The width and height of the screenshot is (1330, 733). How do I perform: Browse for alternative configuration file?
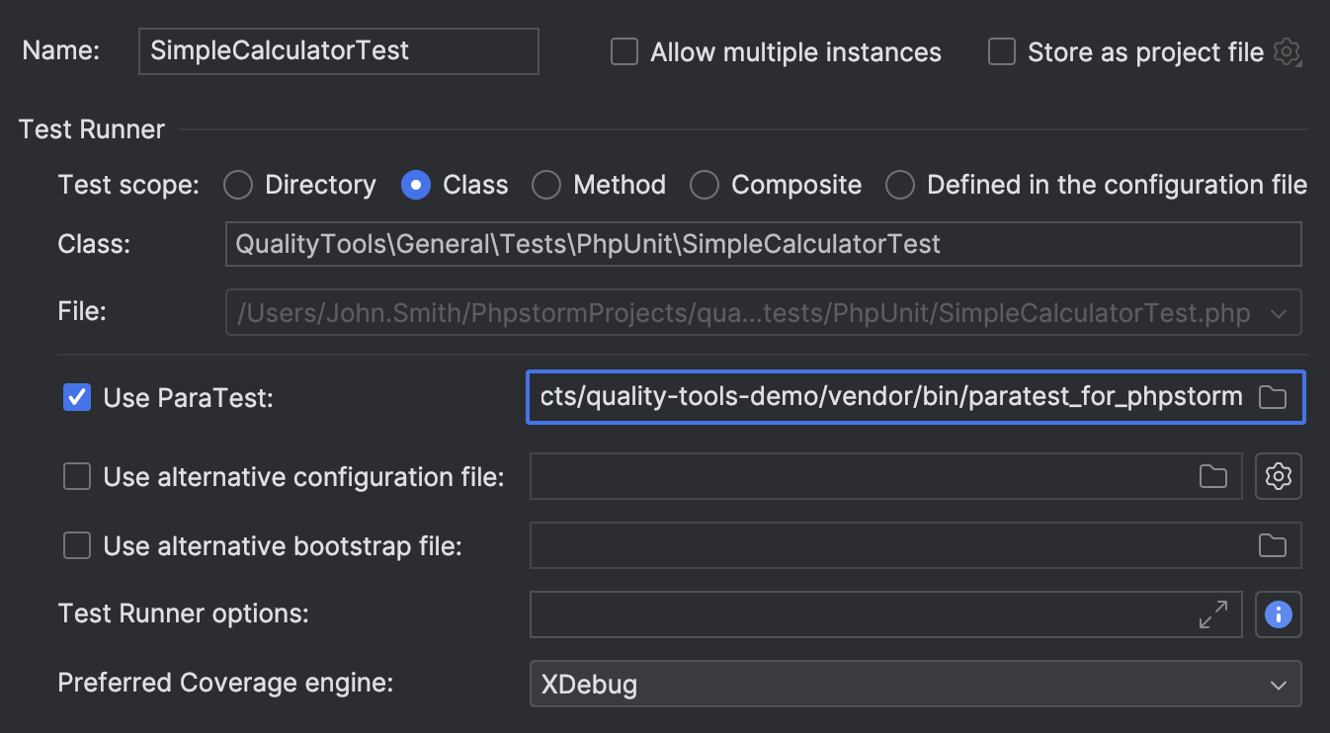coord(1213,476)
